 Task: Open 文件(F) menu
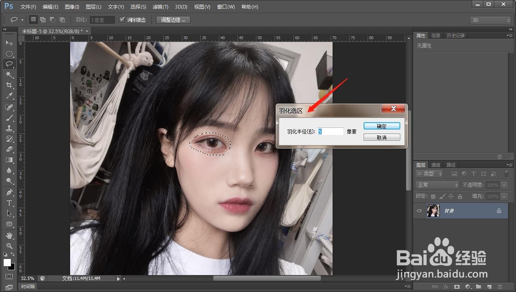(28, 7)
